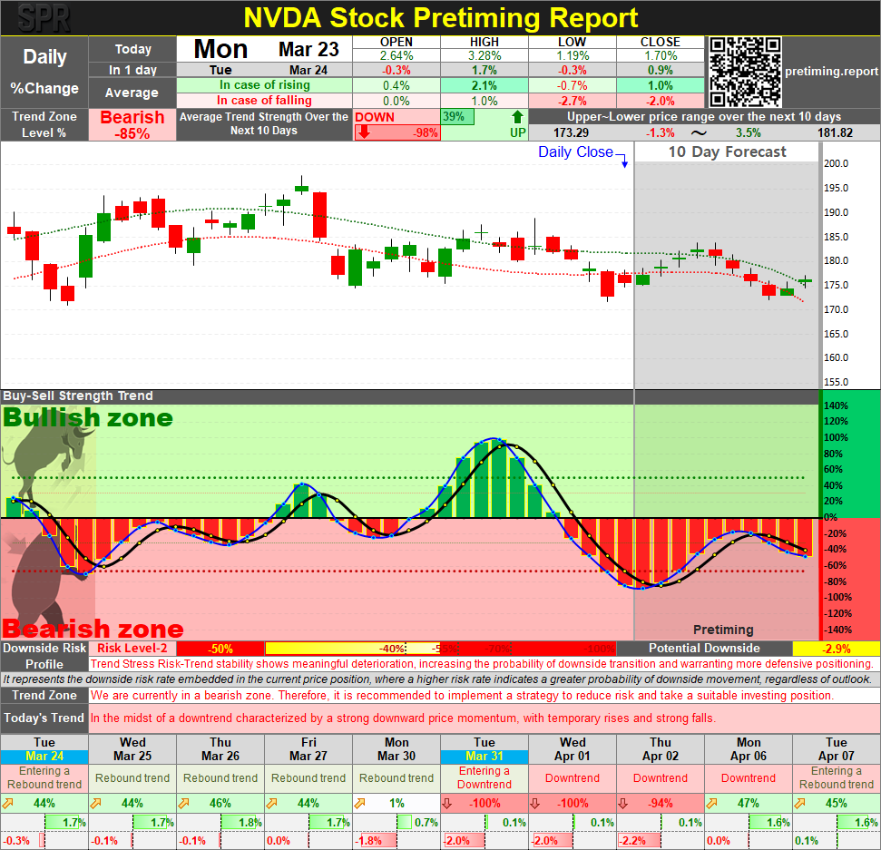Select the Fri Mar 27 forecast column header
The height and width of the screenshot is (850, 881).
coord(308,749)
